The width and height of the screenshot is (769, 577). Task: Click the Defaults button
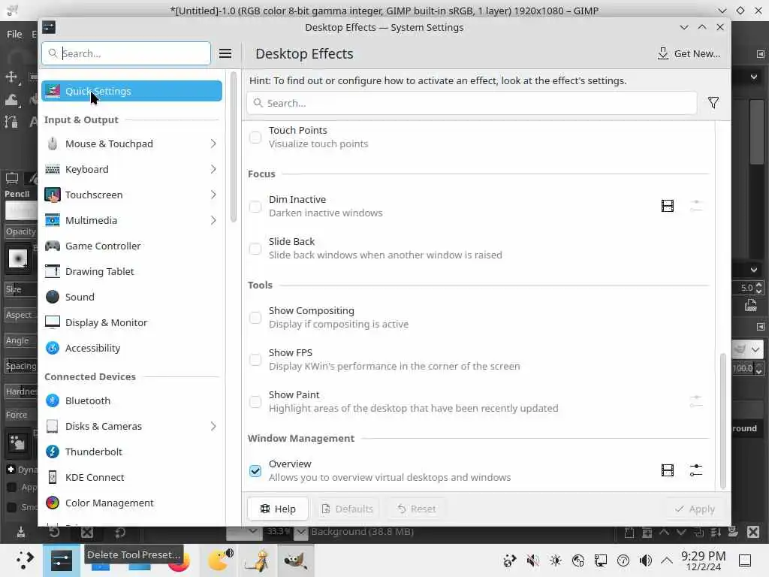pyautogui.click(x=347, y=509)
